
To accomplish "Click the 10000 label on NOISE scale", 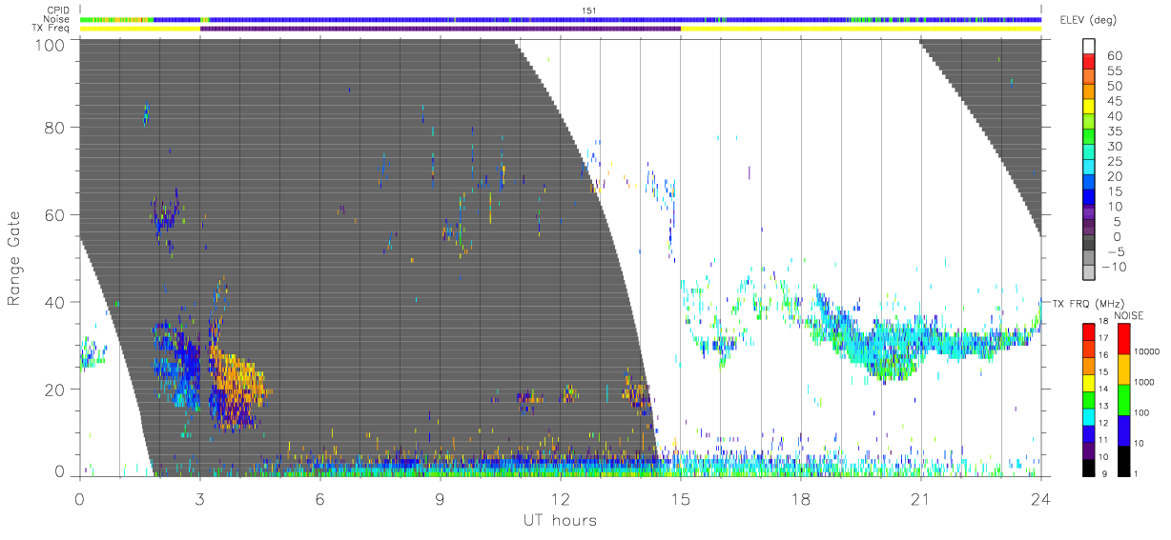I will (x=1147, y=352).
